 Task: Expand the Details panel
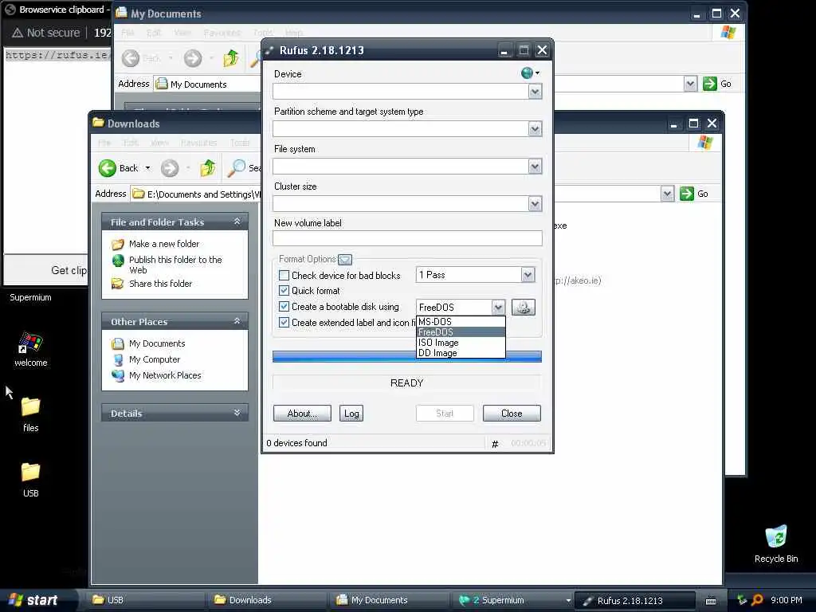click(237, 413)
